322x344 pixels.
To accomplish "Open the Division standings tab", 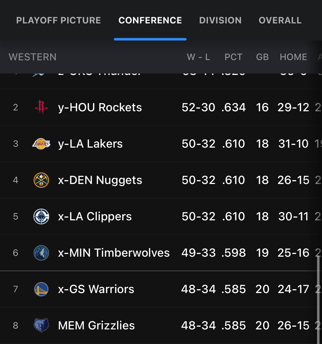I will click(220, 20).
